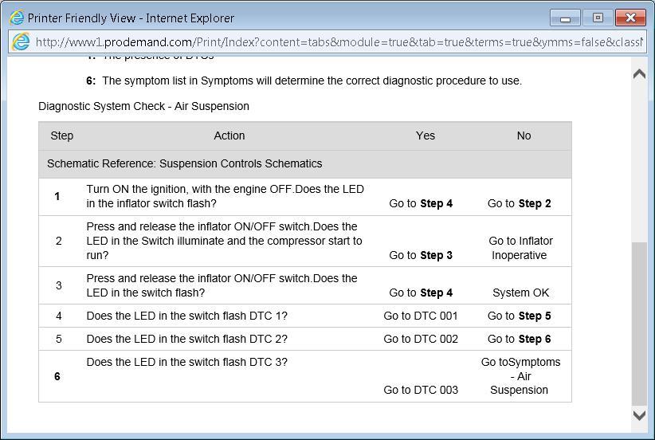Close the Printer Friendly View window
Screen dimensions: 655x440
[x=631, y=18]
